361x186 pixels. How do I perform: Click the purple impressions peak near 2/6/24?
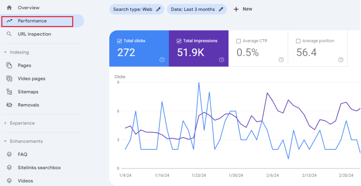pyautogui.click(x=267, y=93)
